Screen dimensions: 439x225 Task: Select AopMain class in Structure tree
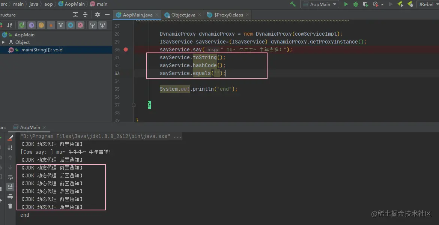pos(24,35)
